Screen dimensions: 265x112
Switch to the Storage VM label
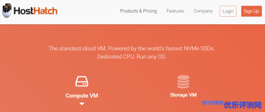[183, 95]
